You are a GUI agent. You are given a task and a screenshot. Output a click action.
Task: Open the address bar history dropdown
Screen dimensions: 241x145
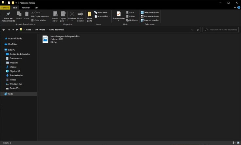[x=193, y=30]
